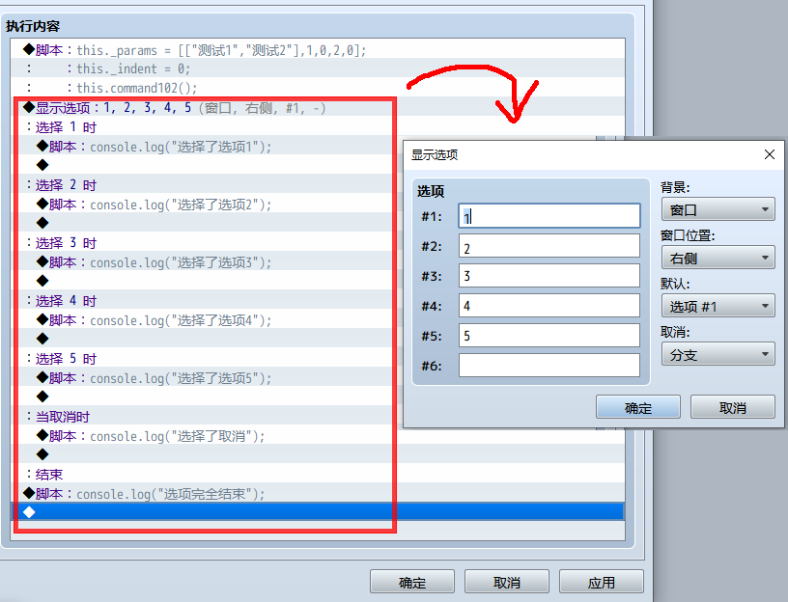The height and width of the screenshot is (602, 788).
Task: Open the 窗口位置 dropdown showing 右侧
Action: (718, 258)
